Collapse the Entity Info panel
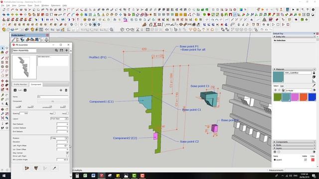Viewport: 319px width, 179px height. 294,37
